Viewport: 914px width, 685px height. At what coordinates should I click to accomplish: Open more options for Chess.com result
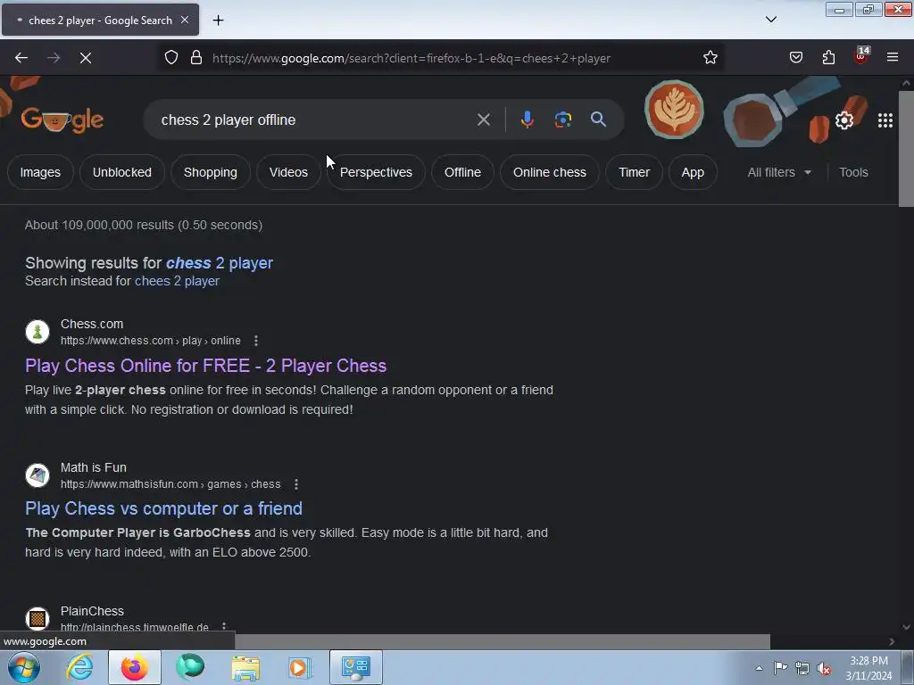(x=256, y=341)
